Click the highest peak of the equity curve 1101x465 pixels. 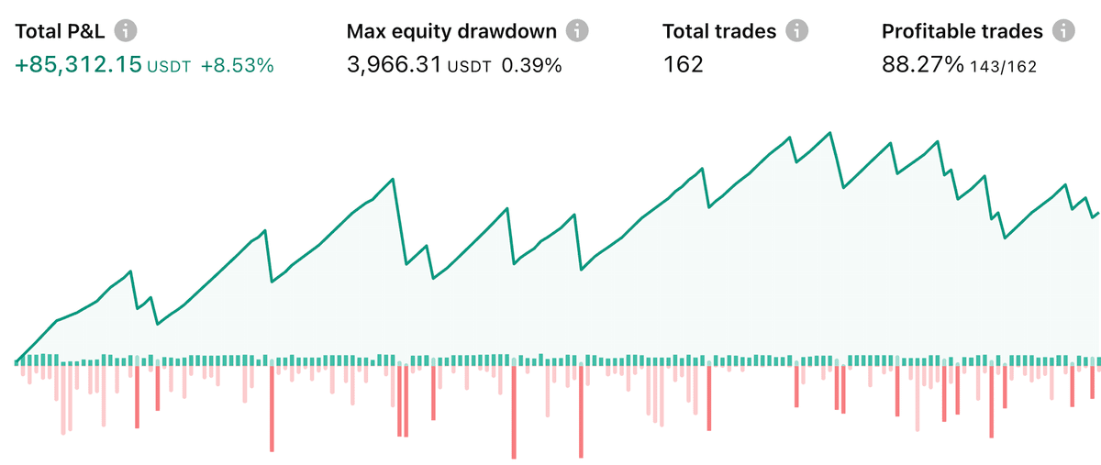tap(829, 133)
